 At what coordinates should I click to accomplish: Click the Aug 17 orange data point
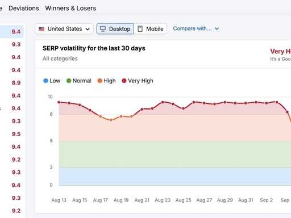101,116
